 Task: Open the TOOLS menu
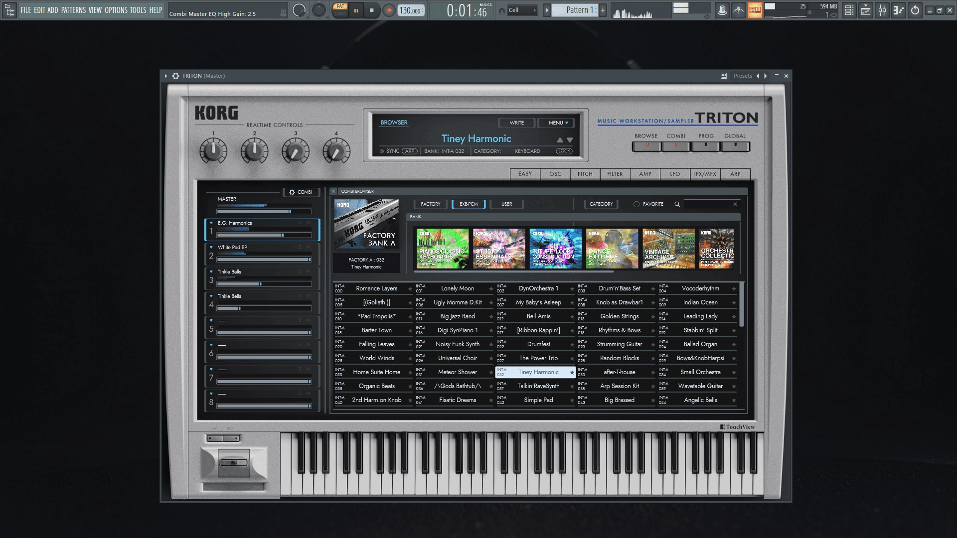[138, 10]
